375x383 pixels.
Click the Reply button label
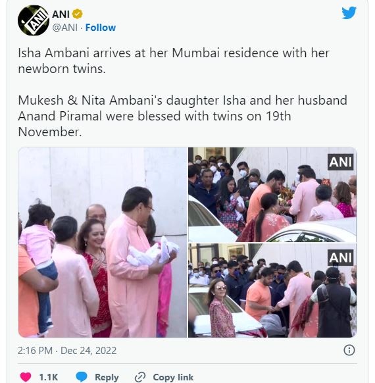(x=107, y=377)
